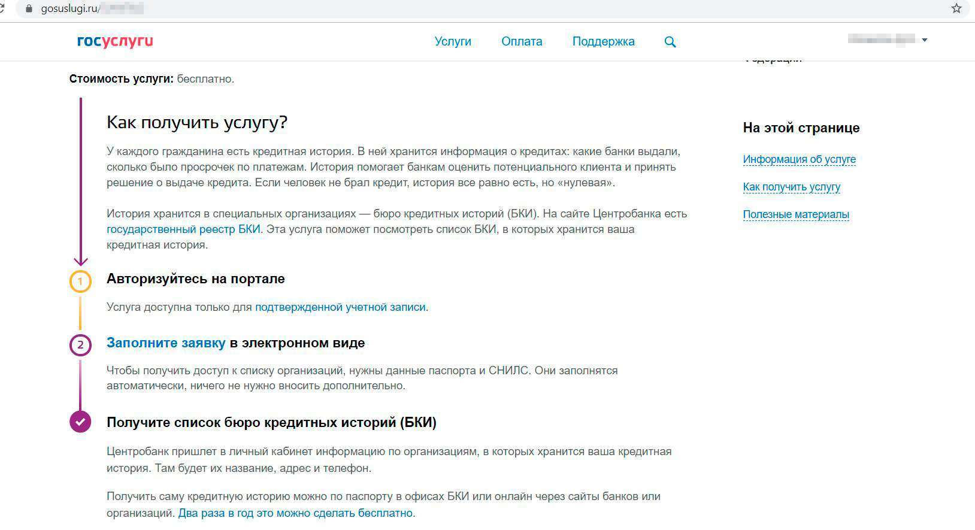Viewport: 975px width, 530px height.
Task: Click the blurred user name in header
Action: [881, 40]
